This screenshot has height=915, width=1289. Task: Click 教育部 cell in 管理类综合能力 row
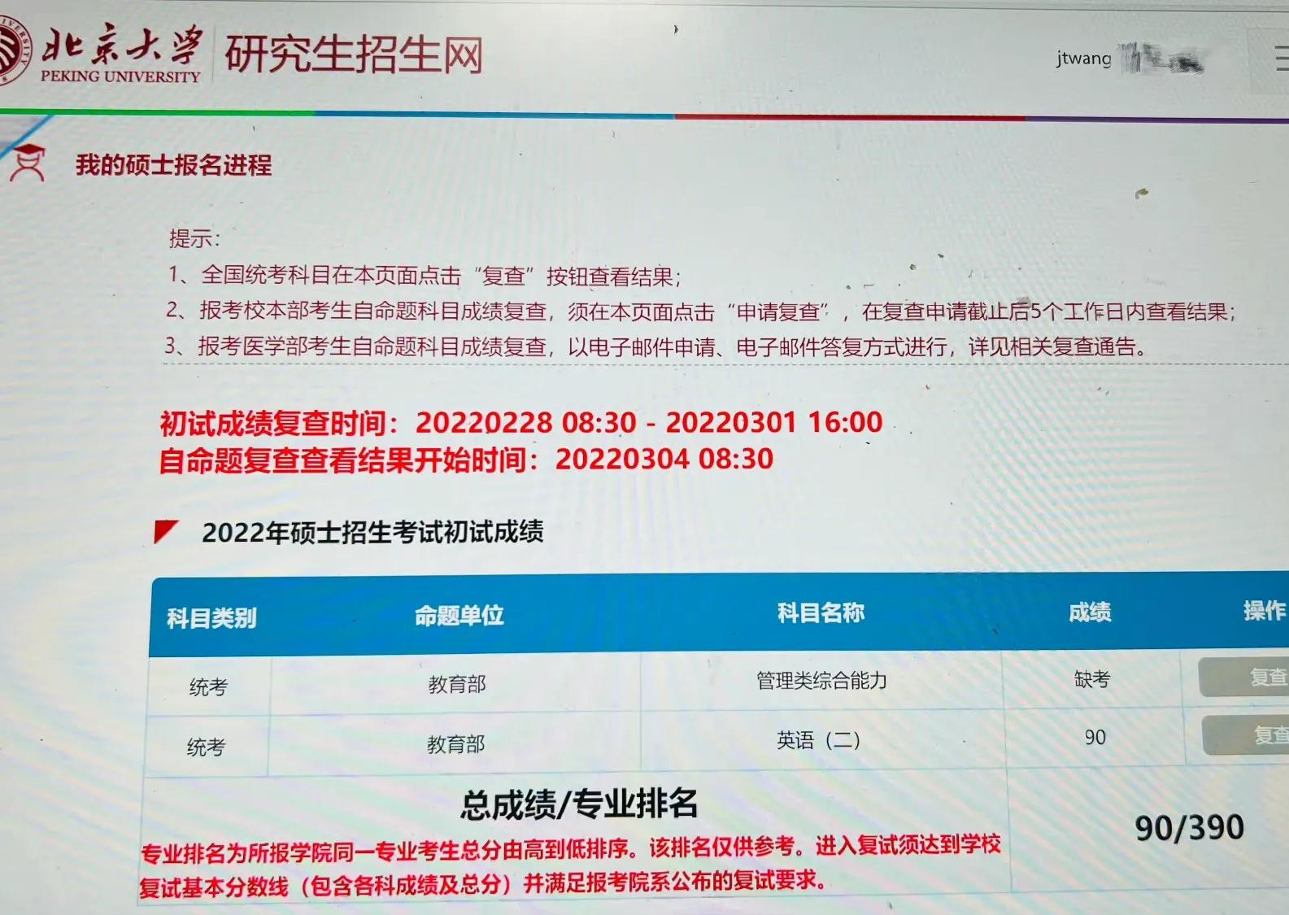[x=457, y=685]
